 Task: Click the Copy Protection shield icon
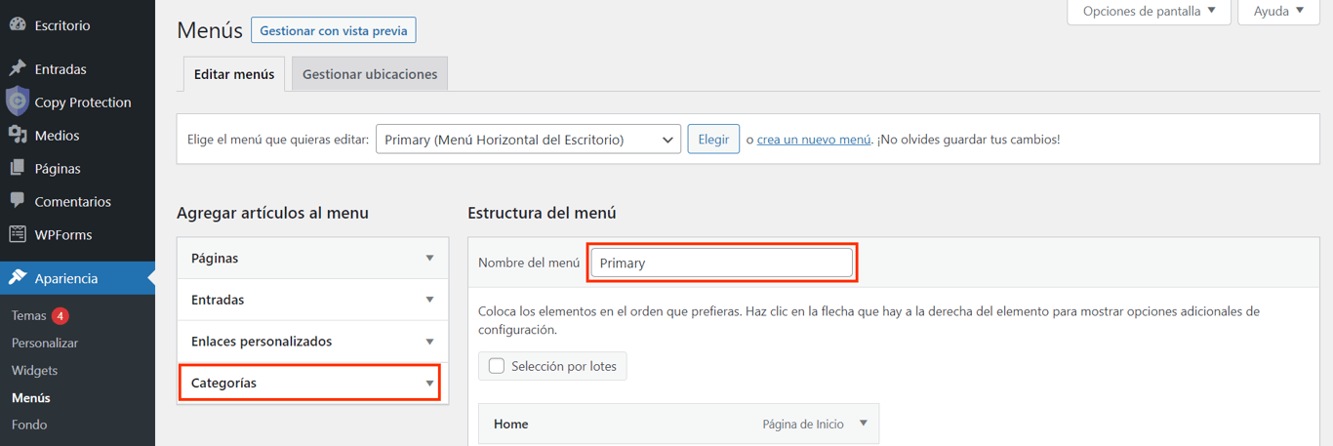(18, 101)
